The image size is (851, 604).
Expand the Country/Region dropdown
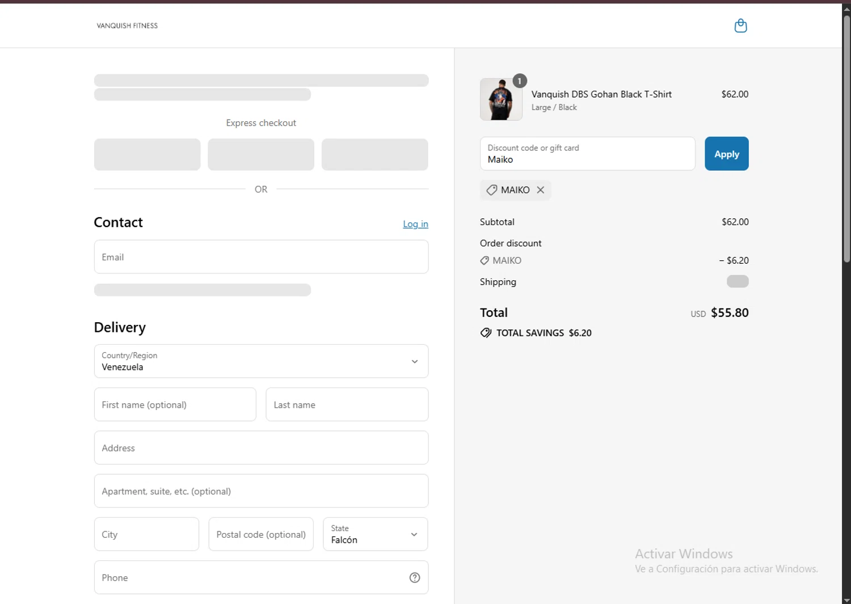(x=261, y=361)
